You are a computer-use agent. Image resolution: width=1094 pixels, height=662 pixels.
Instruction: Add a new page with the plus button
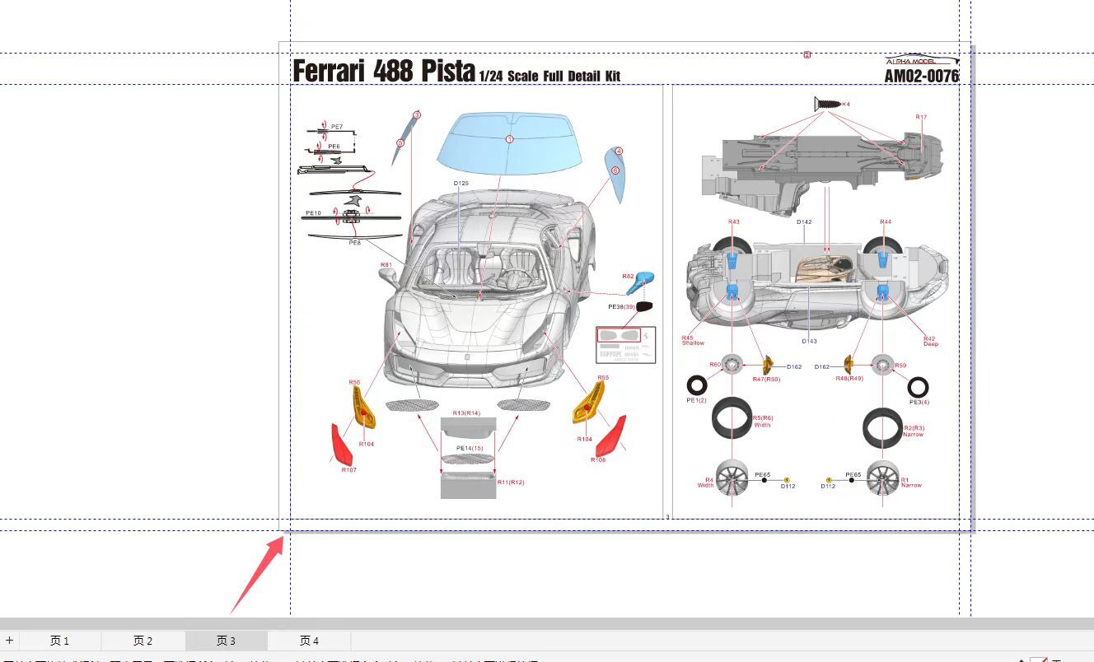pos(9,641)
